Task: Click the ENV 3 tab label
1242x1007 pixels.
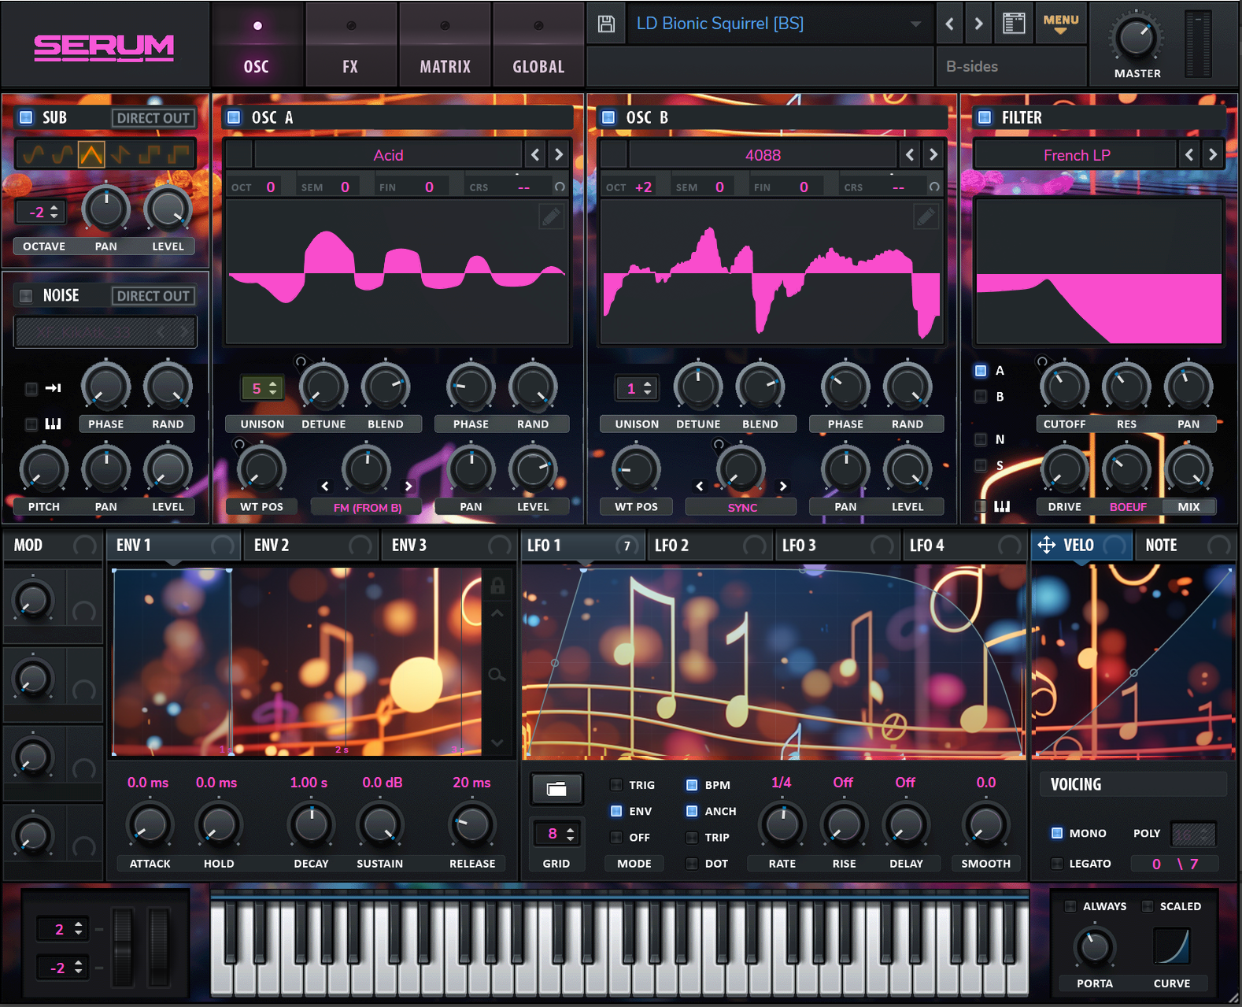Action: coord(409,545)
